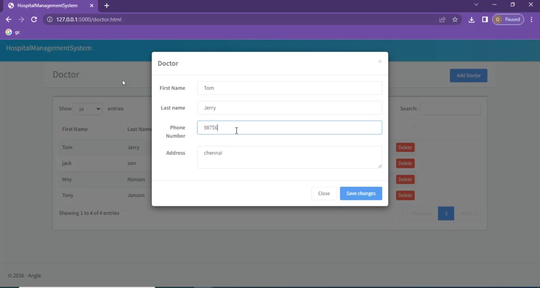Screen dimensions: 540x288
Task: Click 'Showing 1 to 4 of 4 entries' text
Action: (x=89, y=213)
